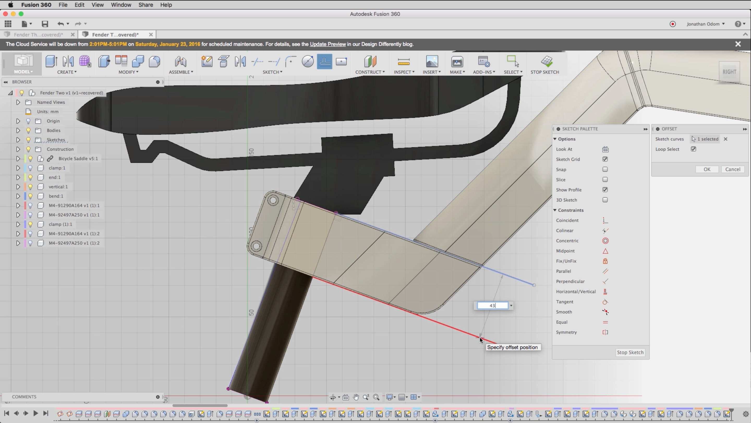
Task: Open the Measure tool under Inspect
Action: [403, 62]
